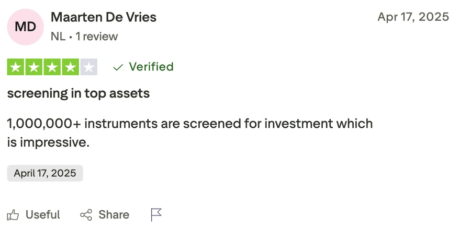Click the thumbs-up icon

click(13, 214)
